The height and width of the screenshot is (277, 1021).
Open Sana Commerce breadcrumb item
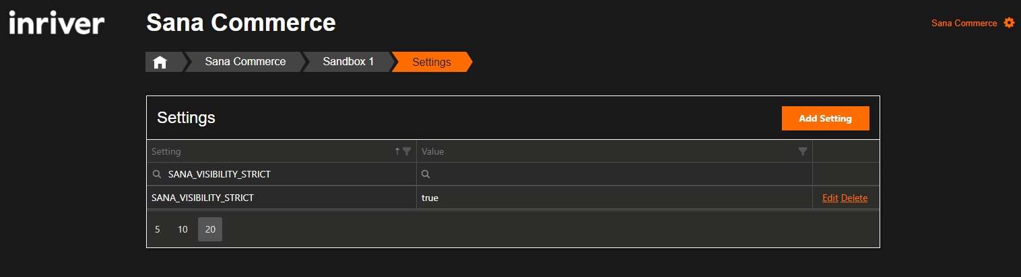245,62
